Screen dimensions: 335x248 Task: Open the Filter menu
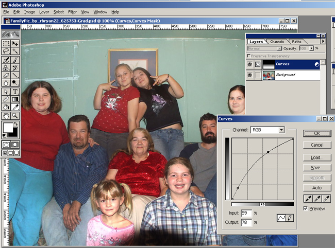click(x=72, y=11)
